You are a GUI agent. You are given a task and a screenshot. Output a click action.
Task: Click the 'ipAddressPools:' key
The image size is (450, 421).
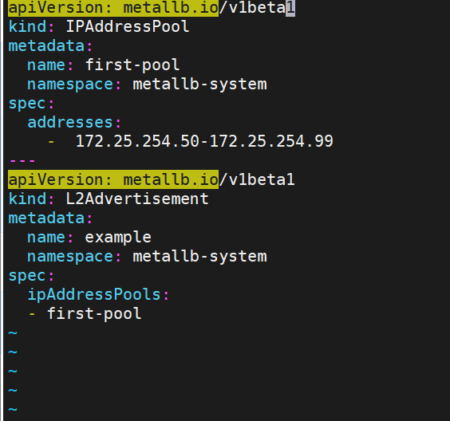click(98, 295)
